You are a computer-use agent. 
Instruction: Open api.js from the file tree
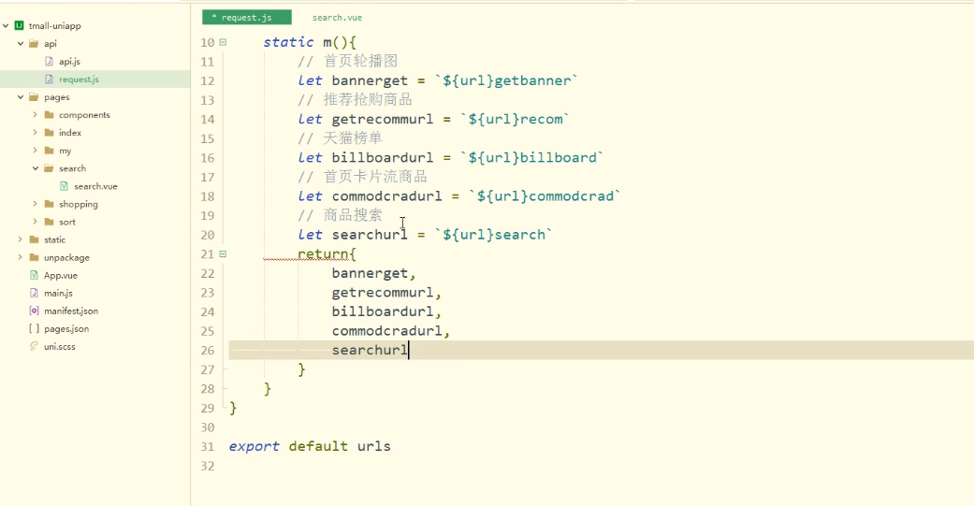coord(69,62)
